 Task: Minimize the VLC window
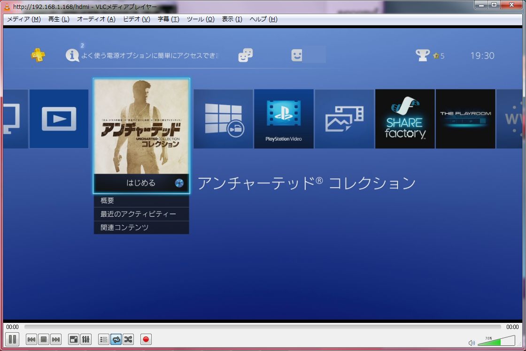coord(481,5)
